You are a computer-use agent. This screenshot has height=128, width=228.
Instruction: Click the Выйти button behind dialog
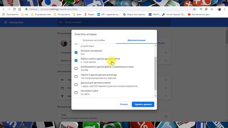click(x=161, y=43)
